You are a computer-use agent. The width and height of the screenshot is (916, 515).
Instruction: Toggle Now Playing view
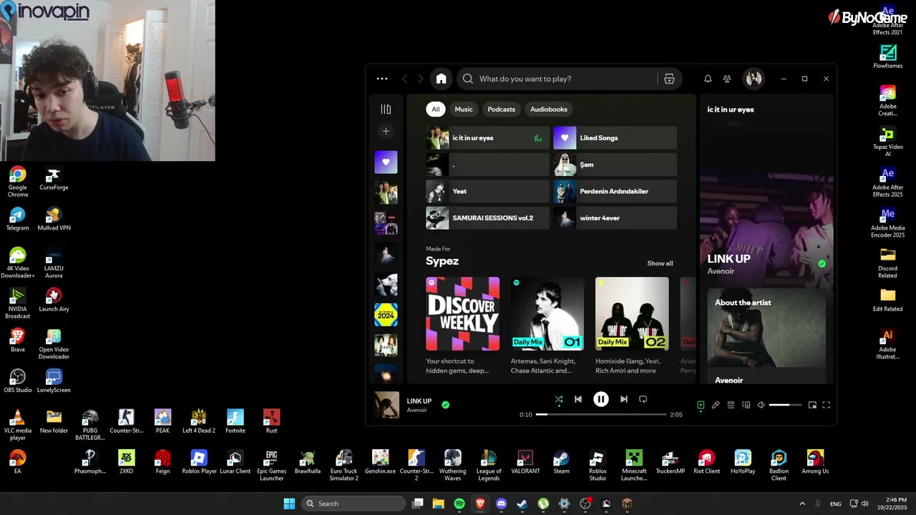[701, 405]
